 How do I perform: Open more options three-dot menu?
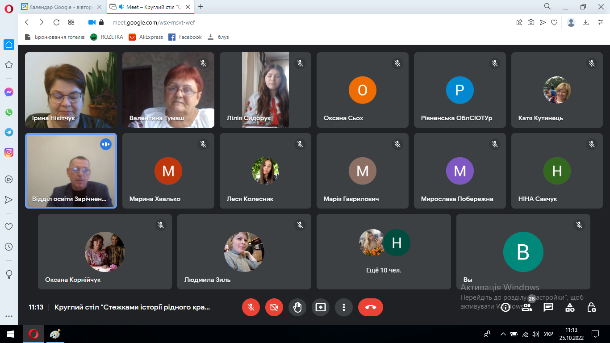click(344, 307)
